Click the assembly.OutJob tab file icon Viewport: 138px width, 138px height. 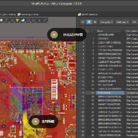[x=19, y=15]
